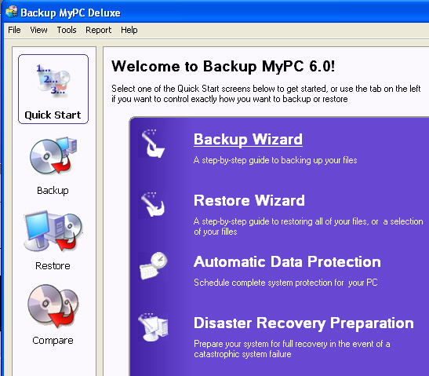Click the Compare label in sidebar
The width and height of the screenshot is (429, 376).
click(53, 341)
